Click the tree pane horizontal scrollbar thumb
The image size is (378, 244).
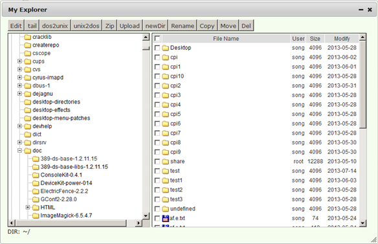click(71, 223)
